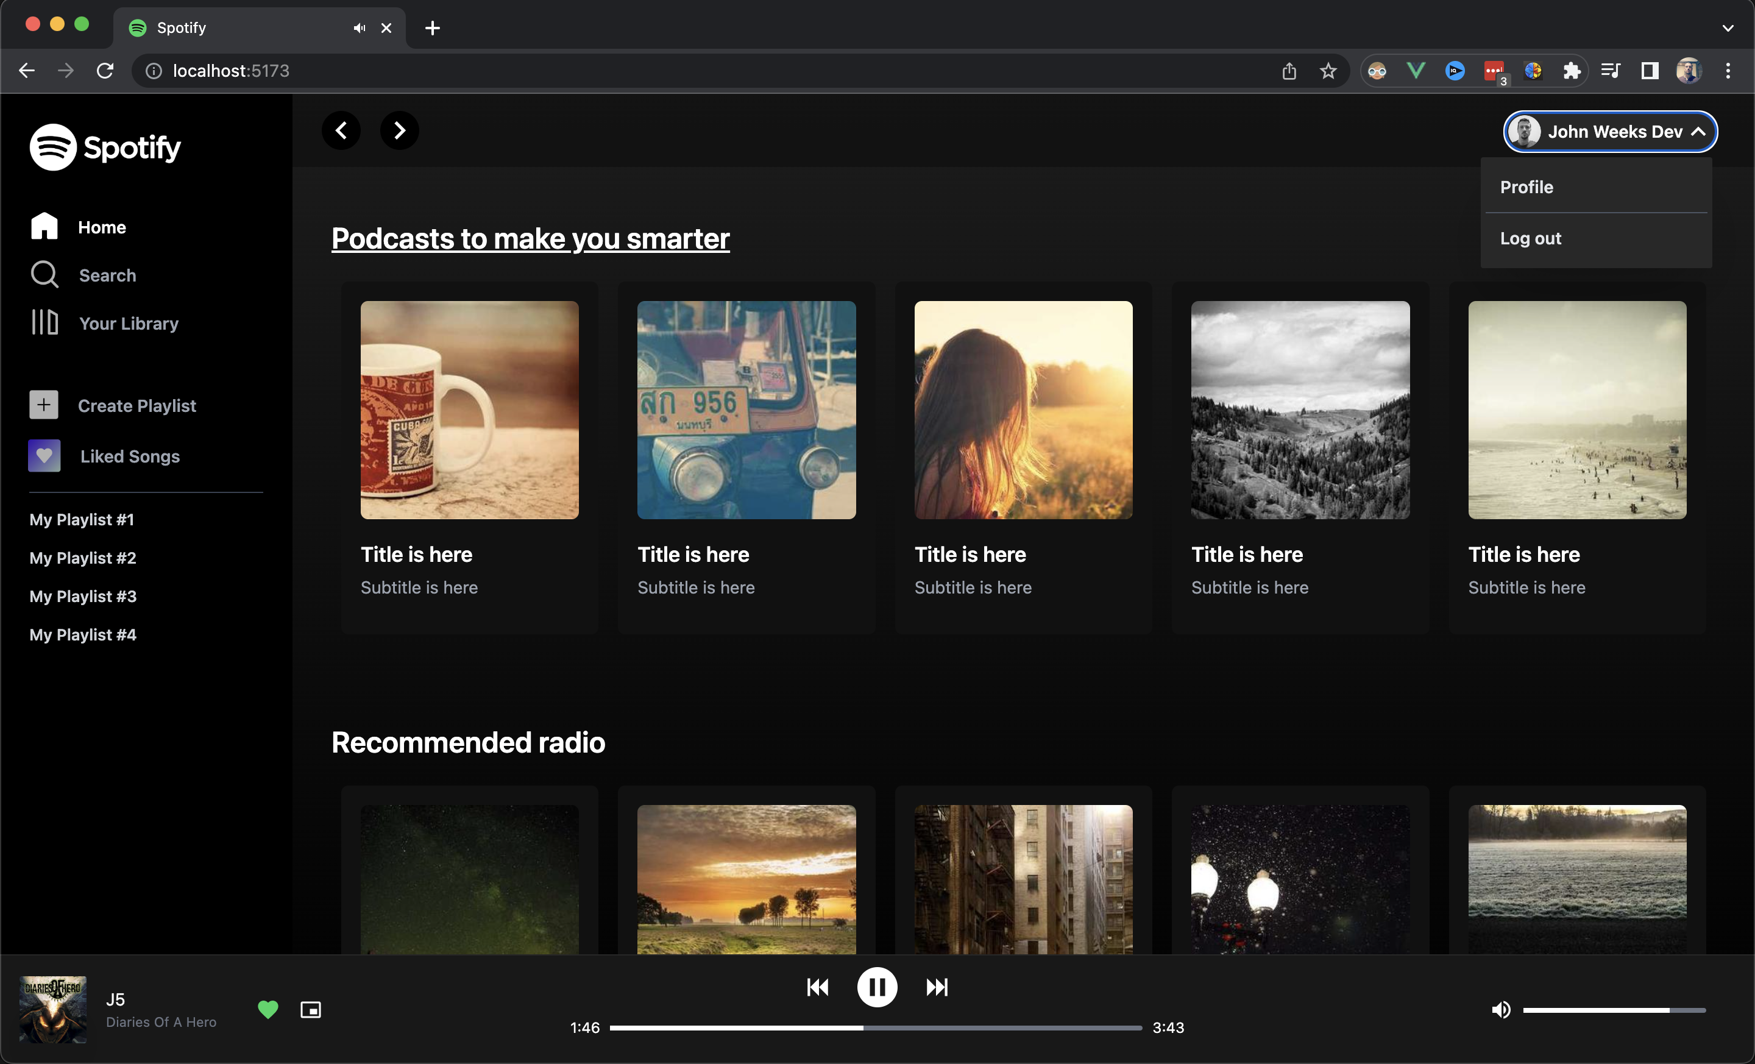Adjust the volume slider
The height and width of the screenshot is (1064, 1755).
1614,1010
